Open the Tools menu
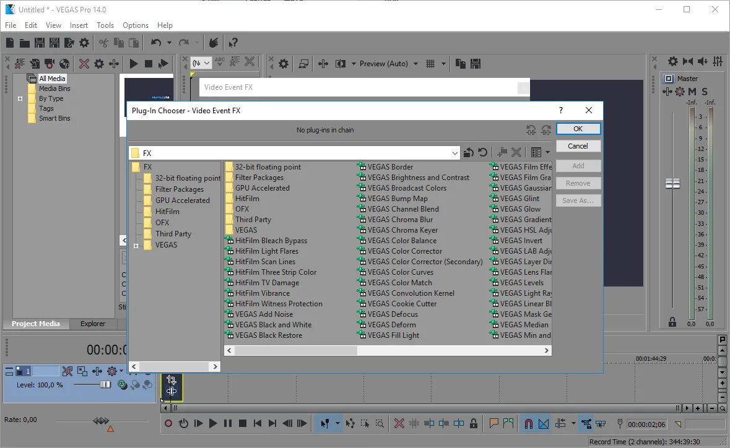Screen dimensions: 730x448 pyautogui.click(x=105, y=25)
